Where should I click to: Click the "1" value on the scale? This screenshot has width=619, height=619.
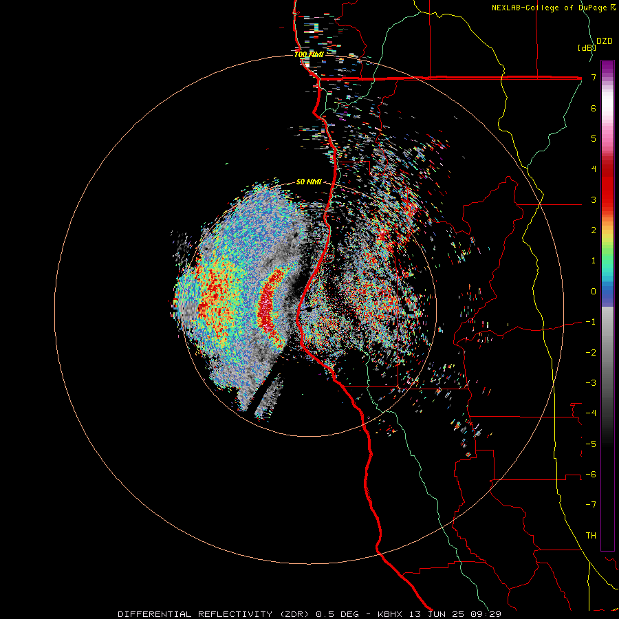pos(594,261)
